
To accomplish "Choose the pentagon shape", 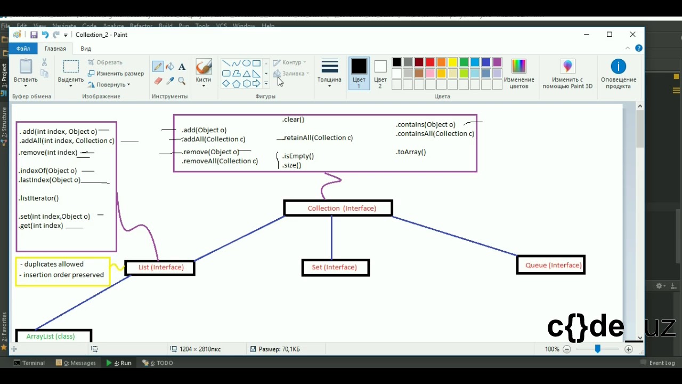I will pyautogui.click(x=236, y=84).
